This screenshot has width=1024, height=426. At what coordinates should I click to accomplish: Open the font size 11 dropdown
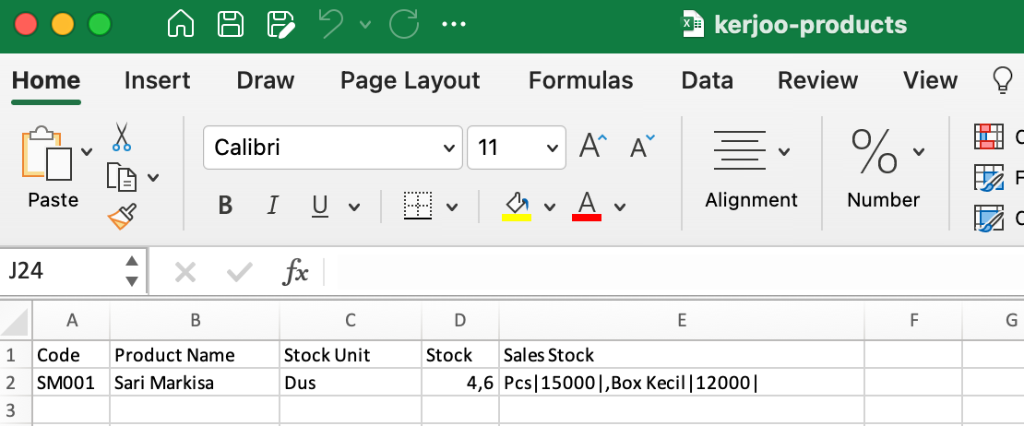553,148
